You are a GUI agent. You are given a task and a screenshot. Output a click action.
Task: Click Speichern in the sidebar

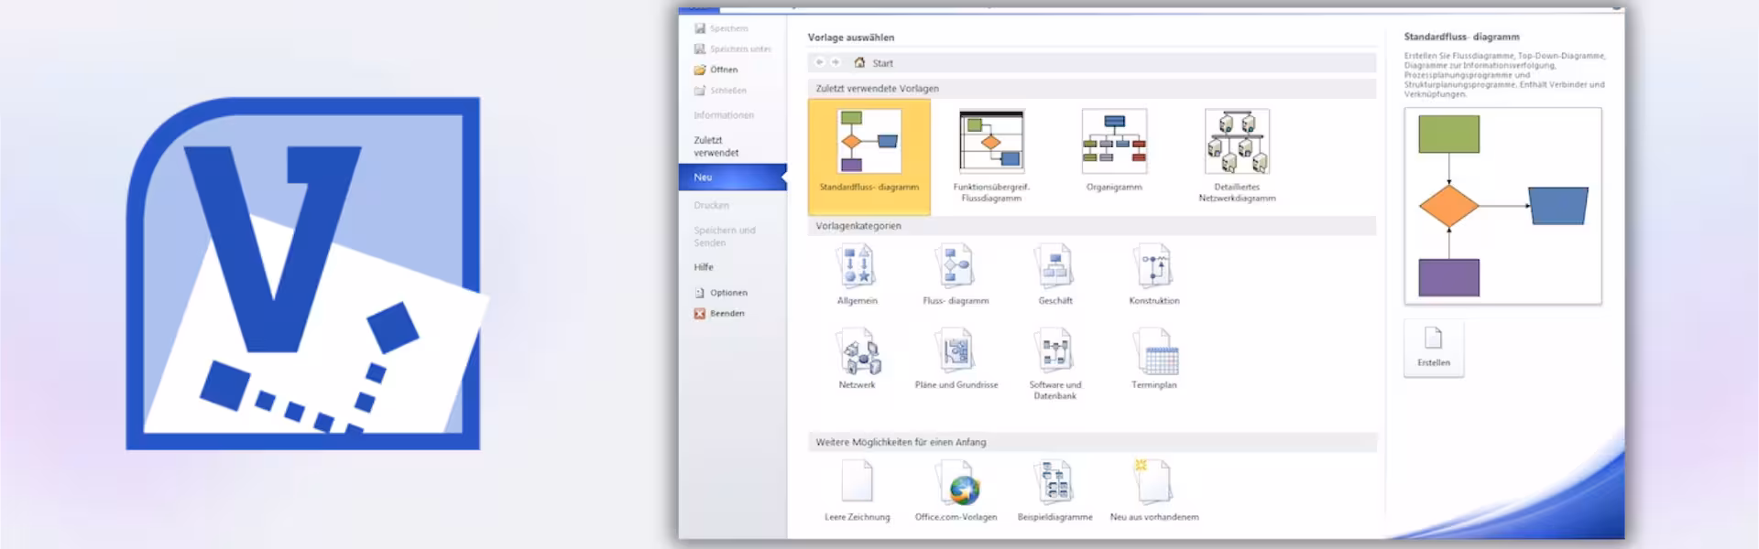(x=720, y=28)
